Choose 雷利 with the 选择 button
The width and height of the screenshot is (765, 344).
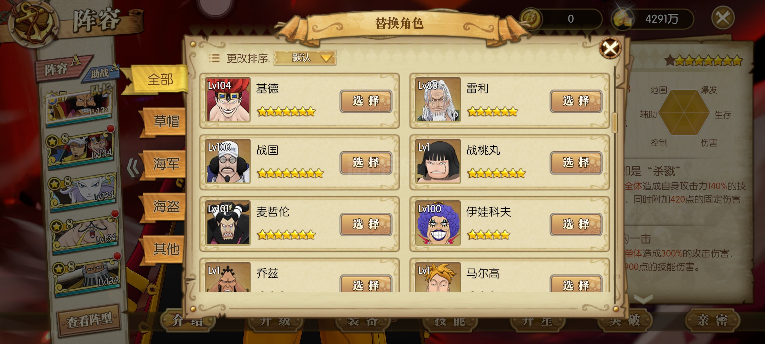[576, 101]
